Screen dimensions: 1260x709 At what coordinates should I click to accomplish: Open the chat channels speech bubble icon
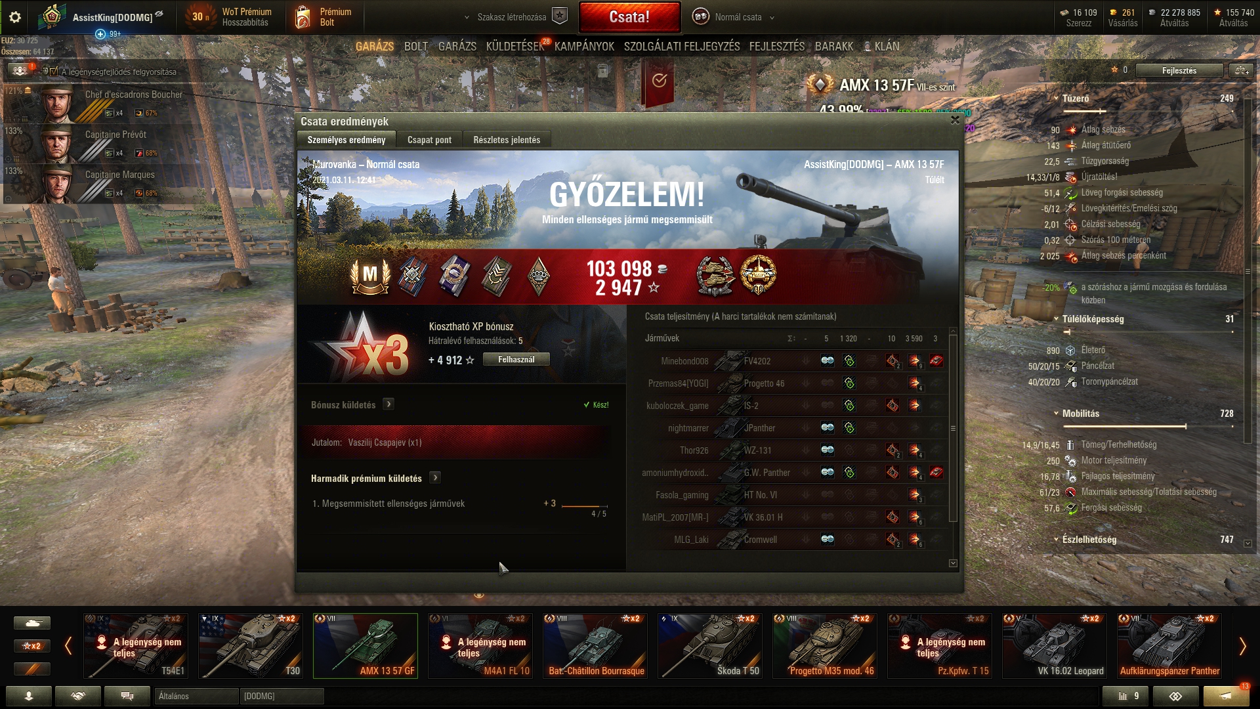pos(127,696)
